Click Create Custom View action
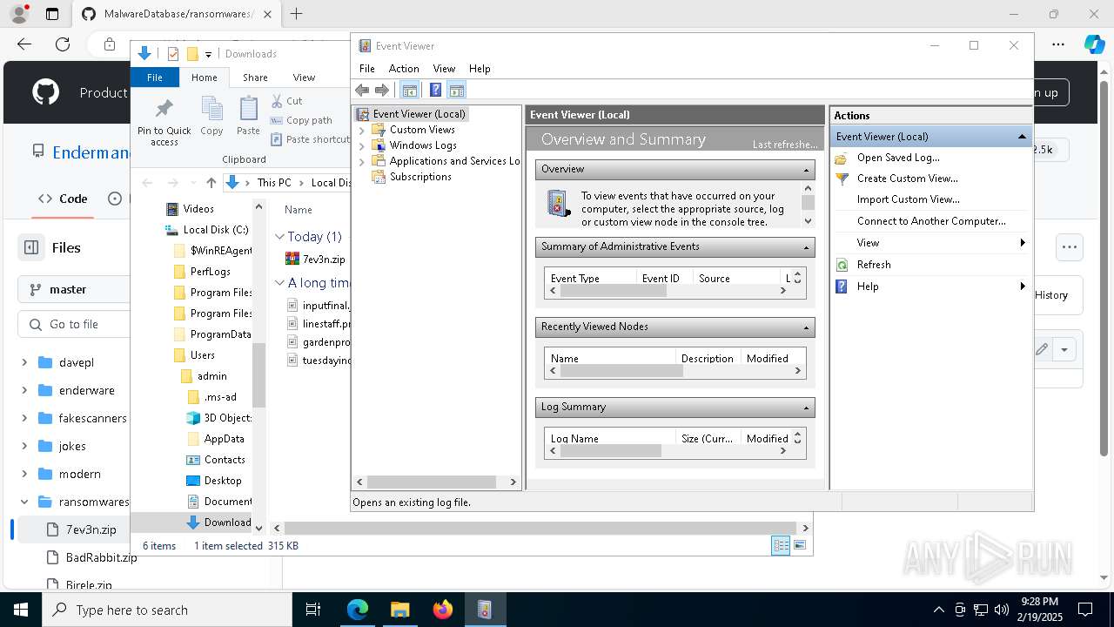 point(907,179)
